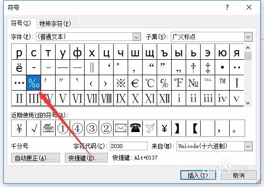Click the 插入(I) button

(x=198, y=175)
